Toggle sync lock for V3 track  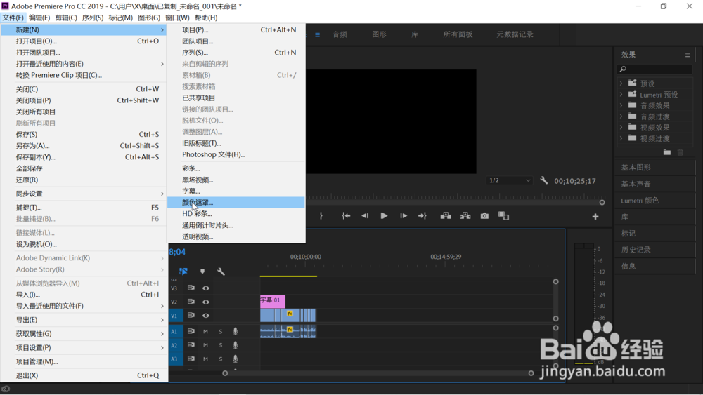pyautogui.click(x=191, y=288)
